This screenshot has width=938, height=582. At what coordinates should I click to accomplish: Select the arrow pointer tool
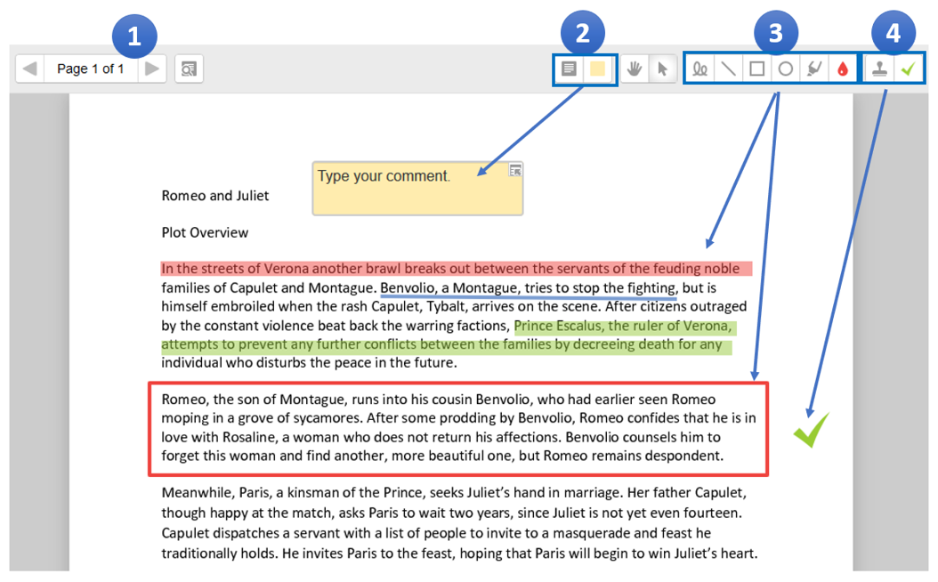[x=662, y=69]
